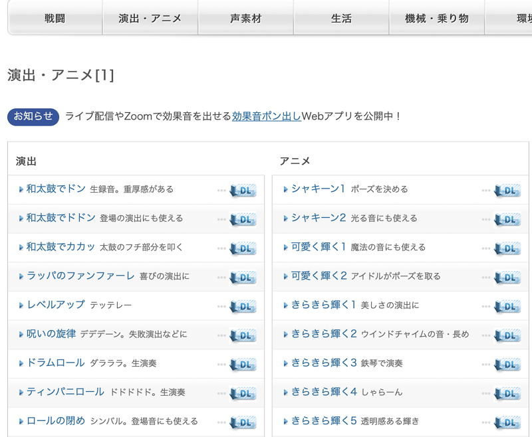Download the レベルアップ sound effect
This screenshot has height=437, width=532.
click(243, 307)
